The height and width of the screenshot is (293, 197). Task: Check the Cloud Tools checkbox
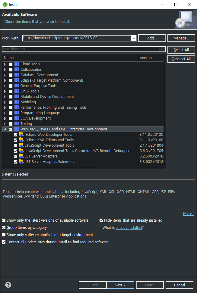tap(11, 64)
